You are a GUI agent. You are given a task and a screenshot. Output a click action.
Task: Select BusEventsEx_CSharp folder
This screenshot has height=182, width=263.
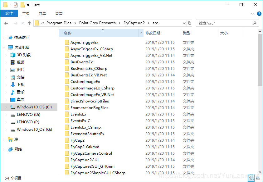pyautogui.click(x=89, y=68)
